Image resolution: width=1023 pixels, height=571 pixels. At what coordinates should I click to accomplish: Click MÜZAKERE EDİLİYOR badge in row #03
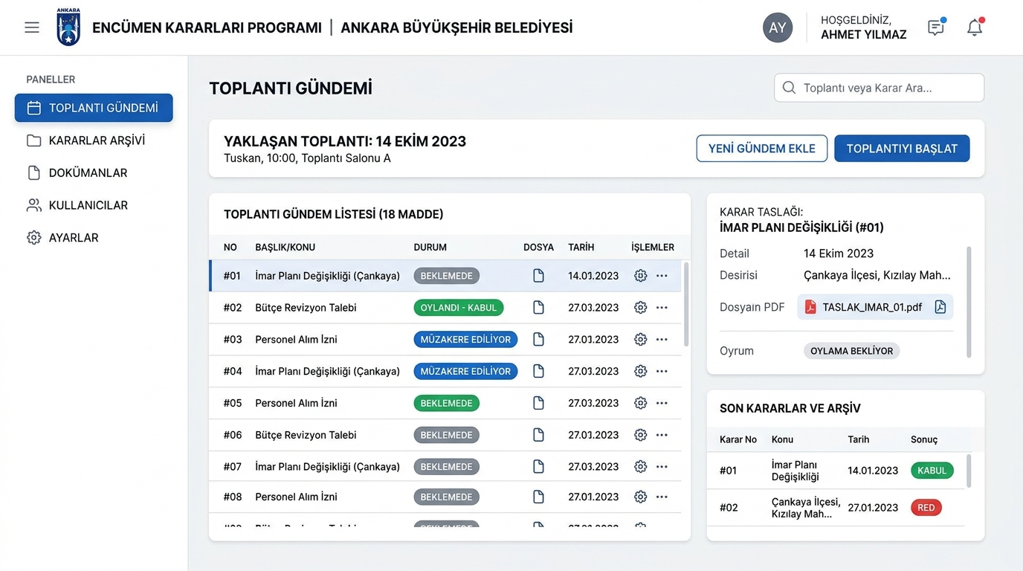pyautogui.click(x=465, y=340)
